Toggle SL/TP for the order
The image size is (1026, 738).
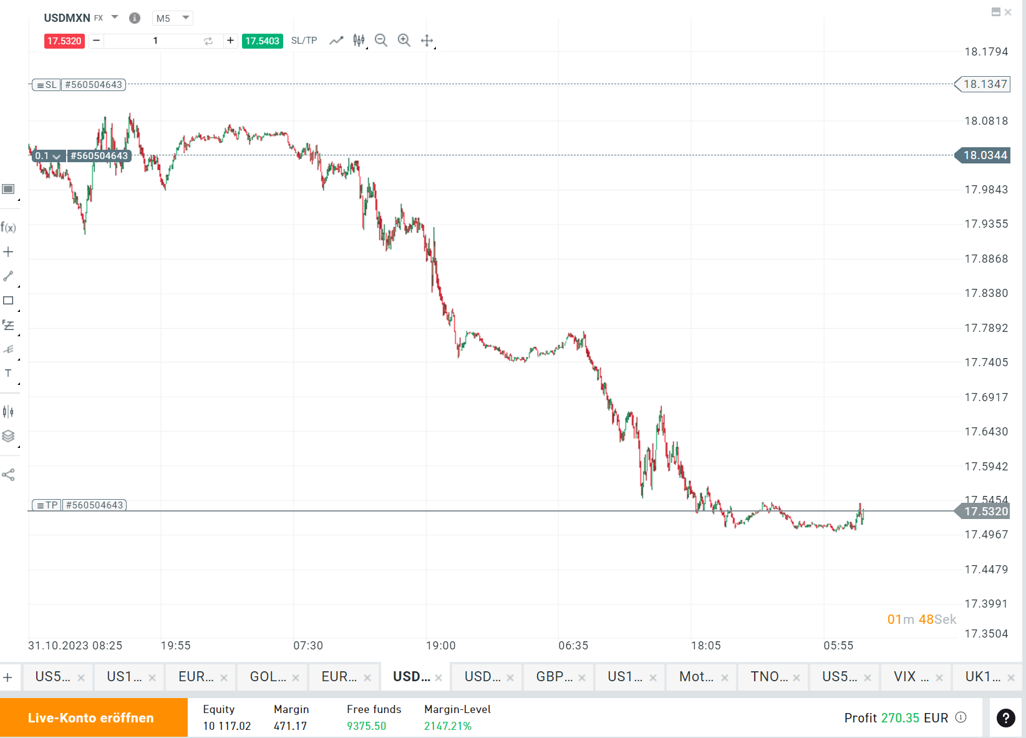click(x=304, y=41)
